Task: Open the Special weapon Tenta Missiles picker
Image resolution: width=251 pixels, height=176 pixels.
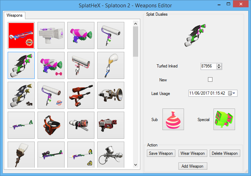Action: (x=224, y=119)
